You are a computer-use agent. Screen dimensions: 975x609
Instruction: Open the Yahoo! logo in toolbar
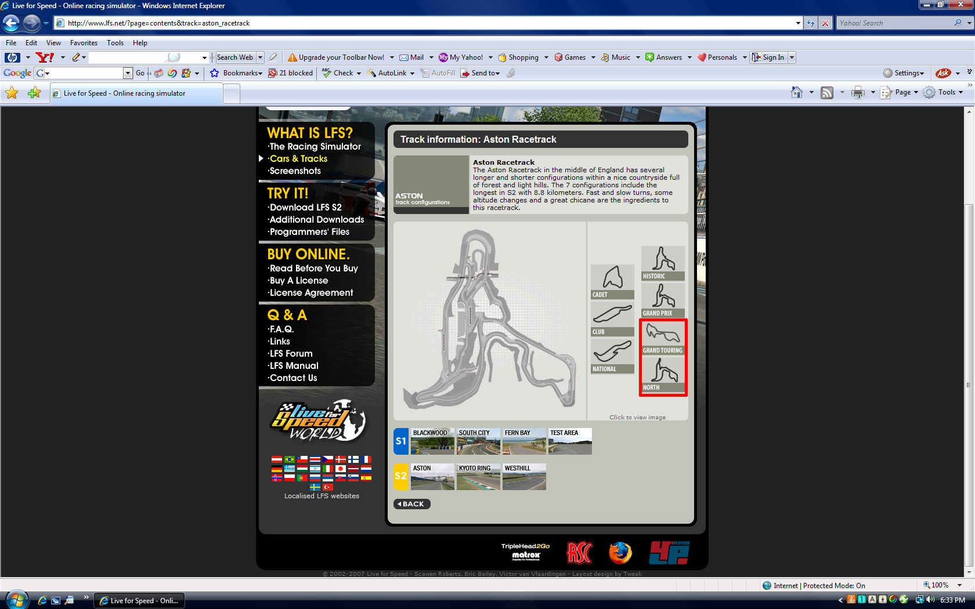click(45, 57)
